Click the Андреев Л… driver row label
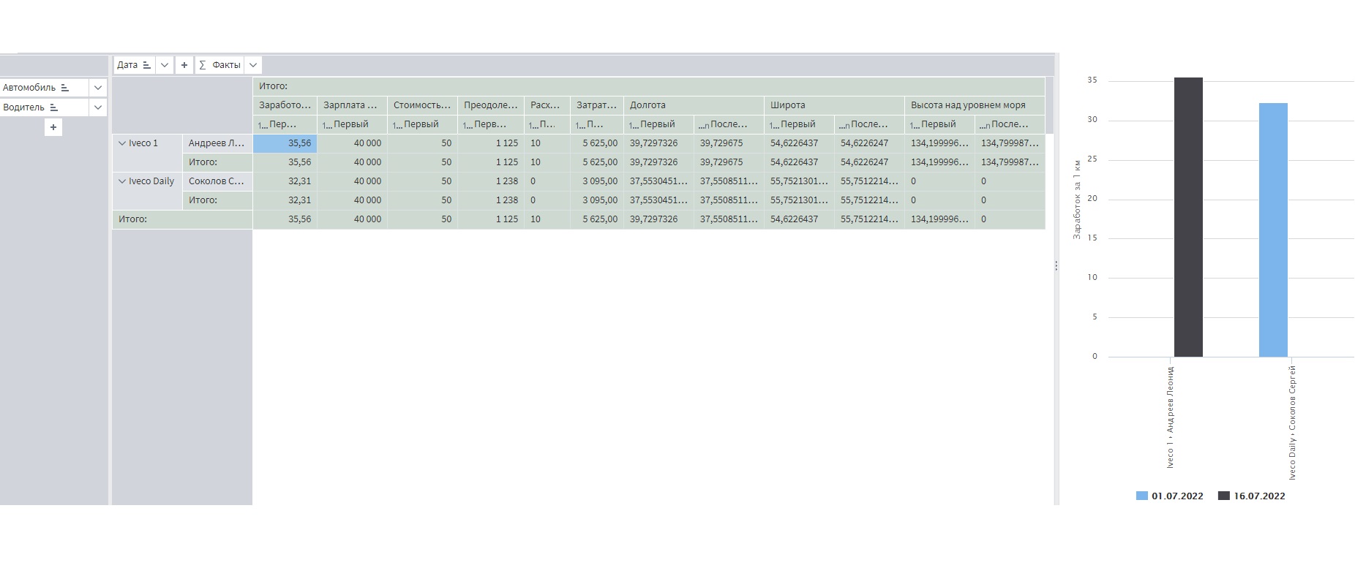 coord(217,143)
